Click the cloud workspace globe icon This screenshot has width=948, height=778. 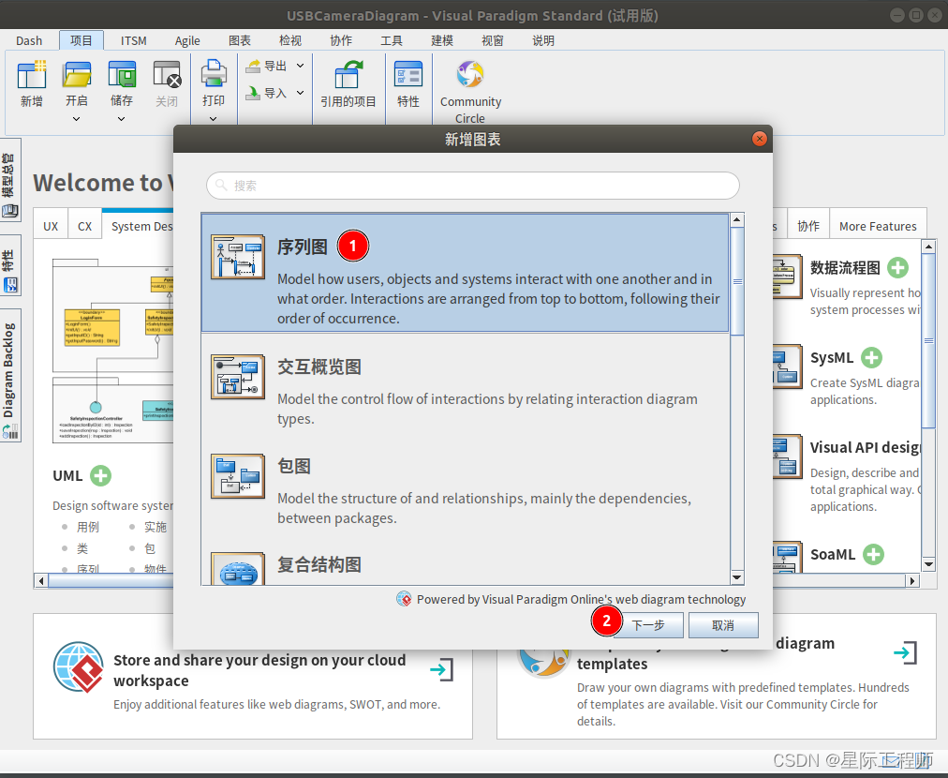pyautogui.click(x=78, y=667)
